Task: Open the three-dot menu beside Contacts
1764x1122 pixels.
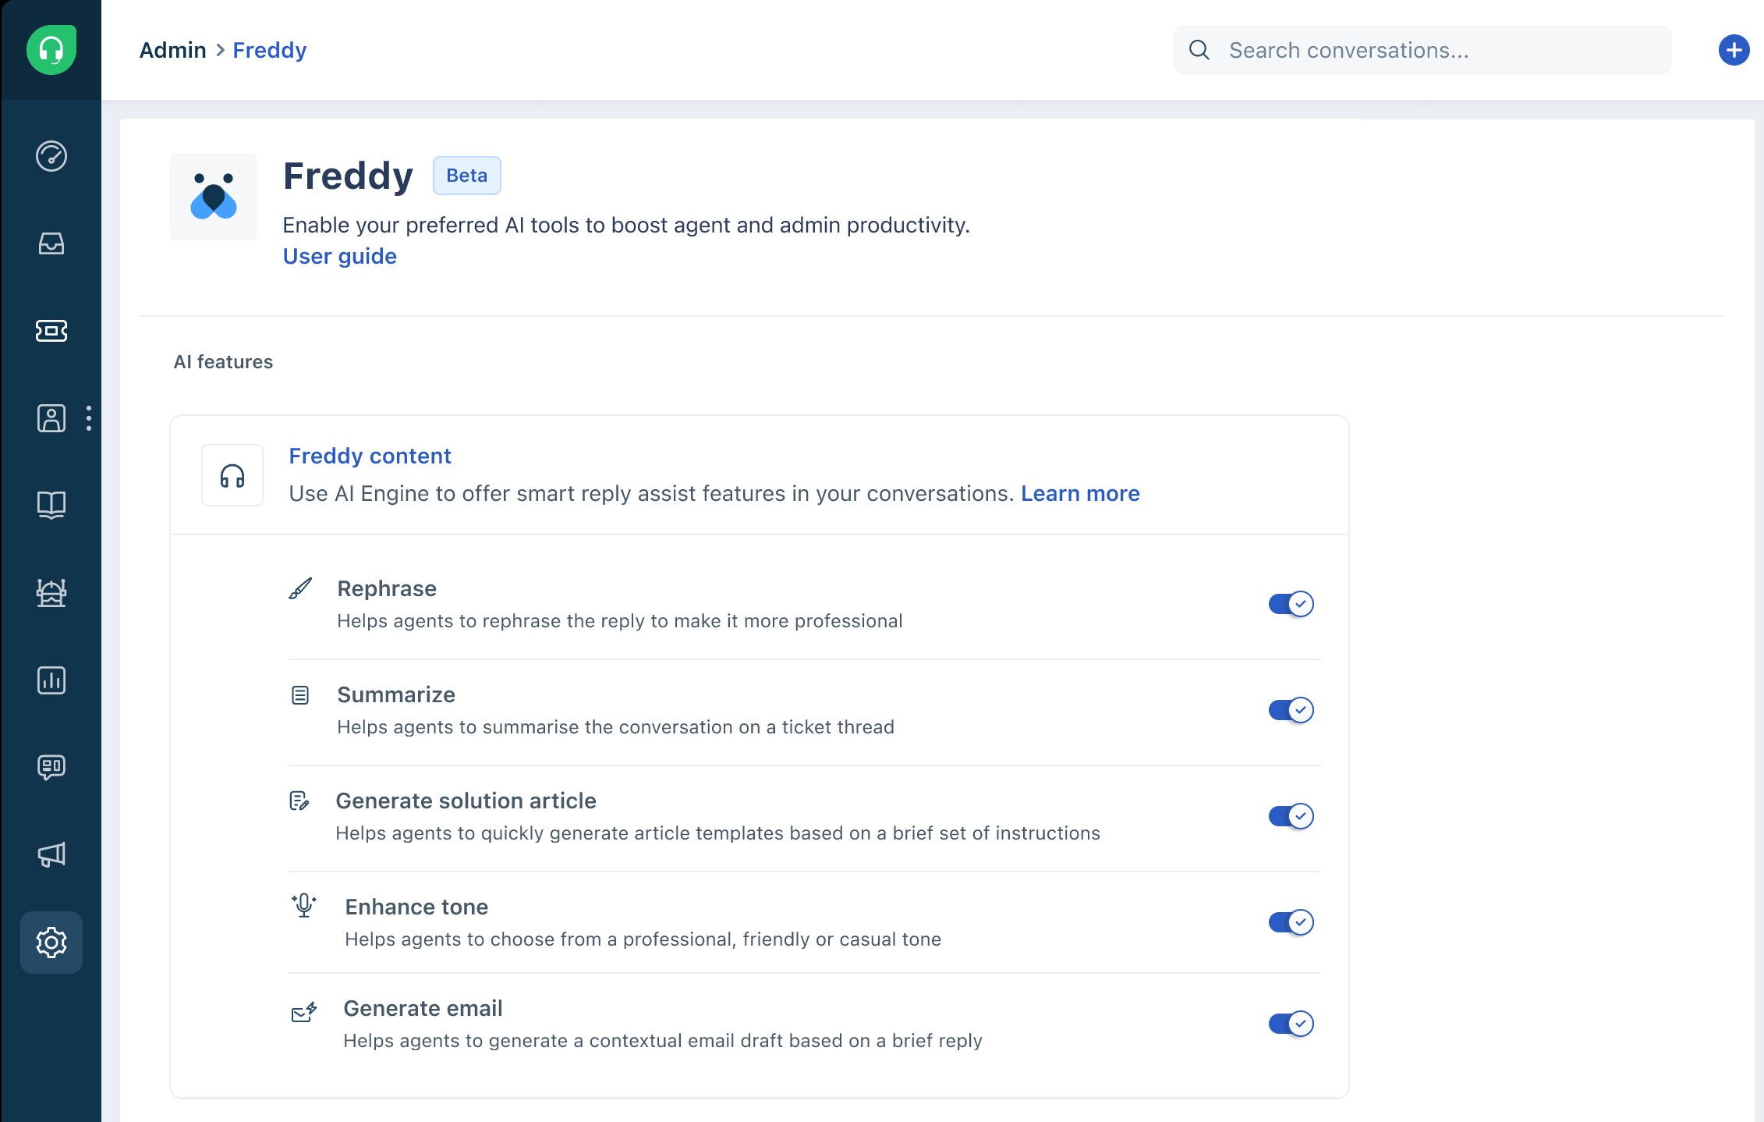Action: click(89, 418)
